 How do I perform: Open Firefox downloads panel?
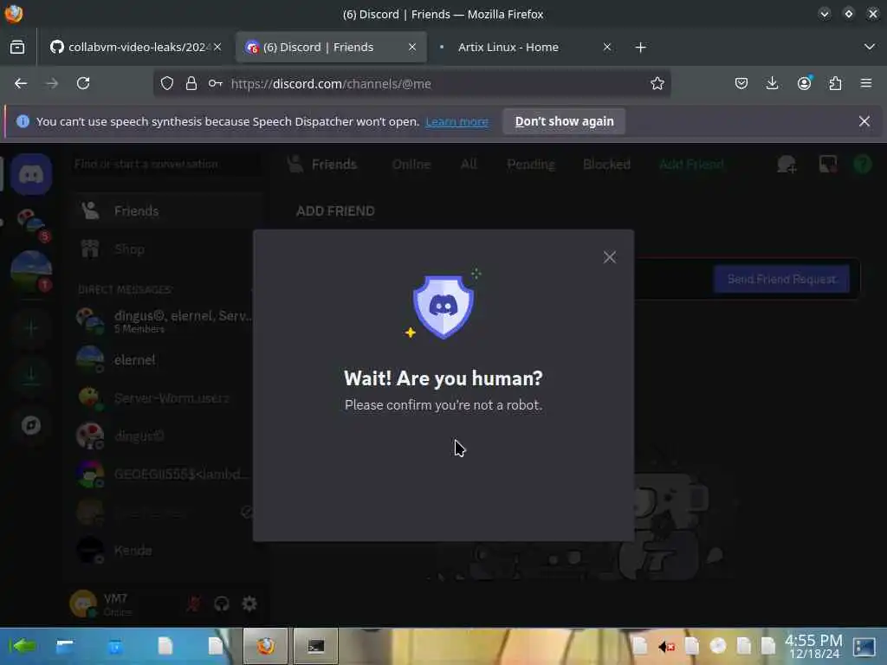pyautogui.click(x=772, y=84)
